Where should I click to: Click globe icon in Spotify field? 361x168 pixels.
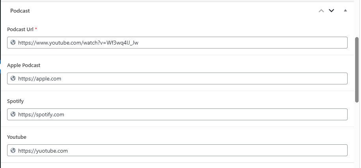pyautogui.click(x=13, y=114)
